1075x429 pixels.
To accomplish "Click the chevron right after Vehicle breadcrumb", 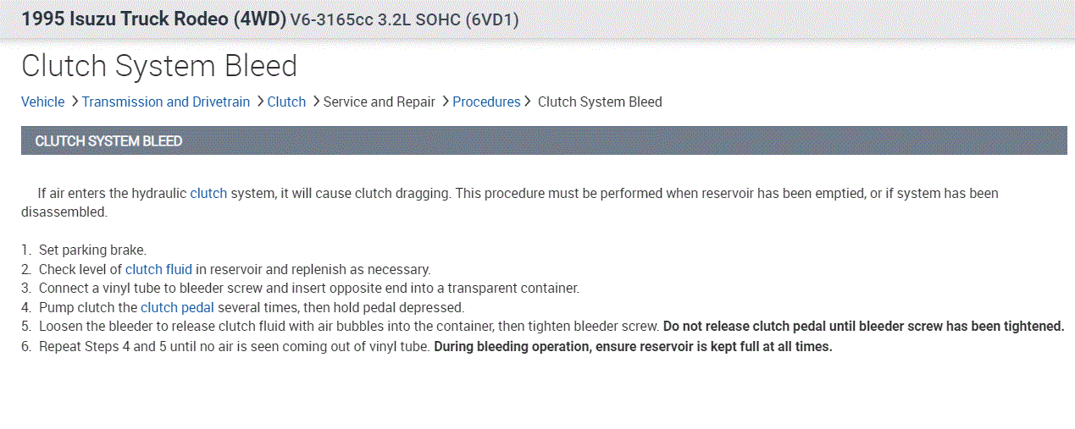I will [75, 102].
